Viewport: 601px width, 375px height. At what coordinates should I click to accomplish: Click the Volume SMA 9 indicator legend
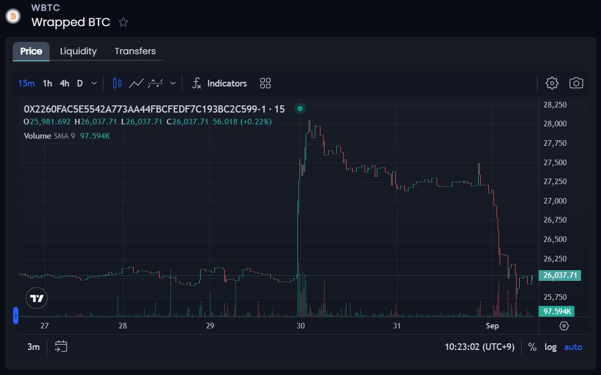point(67,136)
